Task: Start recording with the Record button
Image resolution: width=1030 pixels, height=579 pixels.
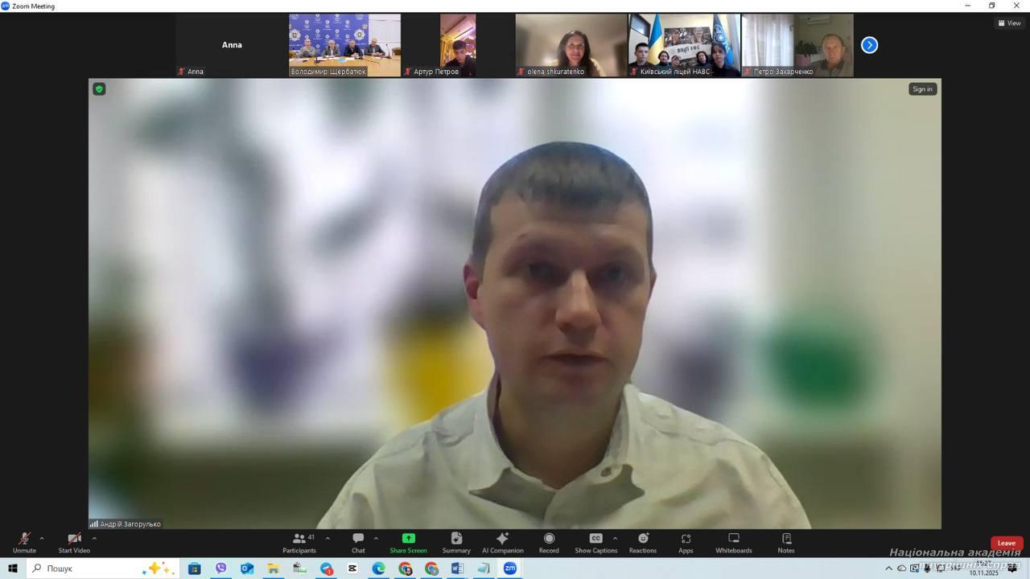Action: coord(549,543)
